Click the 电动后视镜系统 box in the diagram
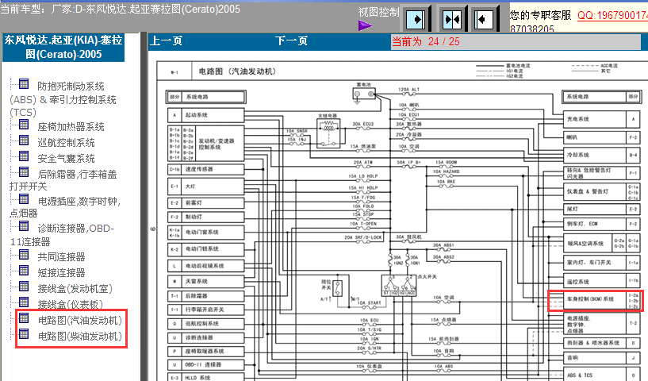This screenshot has width=648, height=381. 205,266
